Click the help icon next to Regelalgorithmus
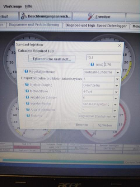 (x=26, y=71)
